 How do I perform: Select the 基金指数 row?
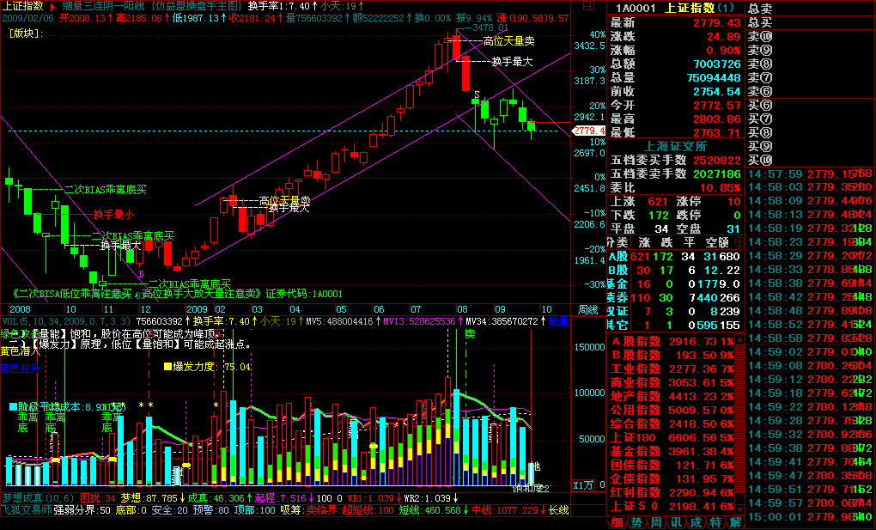tap(672, 451)
